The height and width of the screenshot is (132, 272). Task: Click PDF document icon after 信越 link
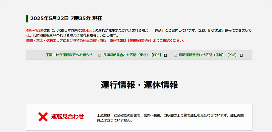click(x=241, y=55)
